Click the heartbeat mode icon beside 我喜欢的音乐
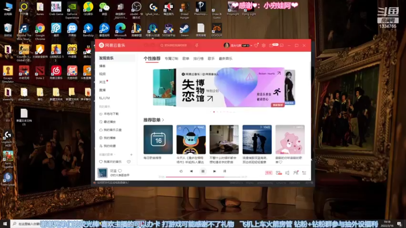This screenshot has width=406, height=228. (x=129, y=162)
